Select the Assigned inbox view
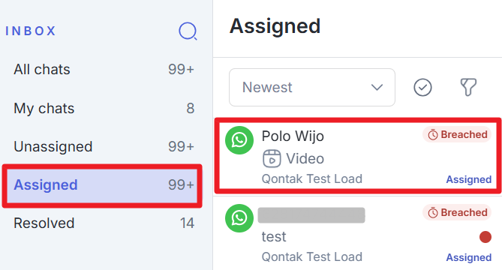 [x=102, y=185]
